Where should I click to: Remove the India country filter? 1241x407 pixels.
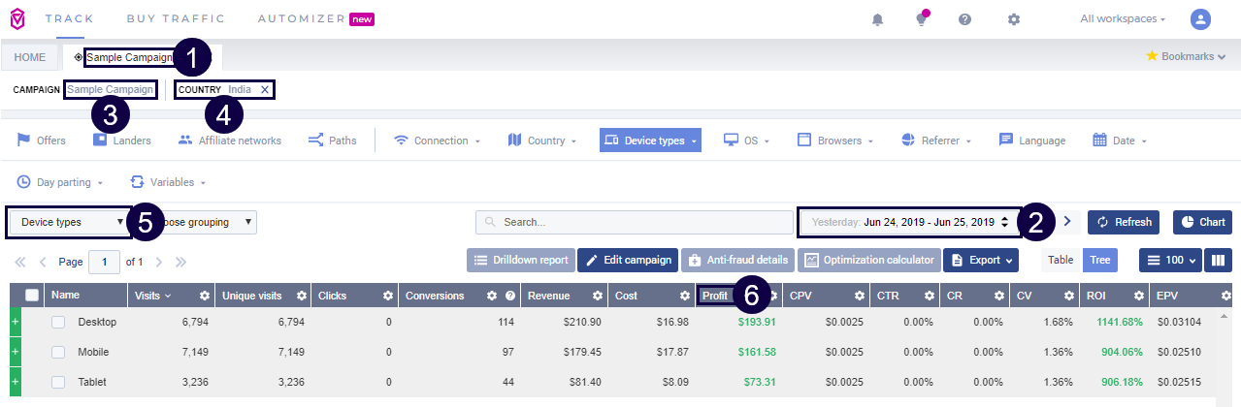point(265,89)
